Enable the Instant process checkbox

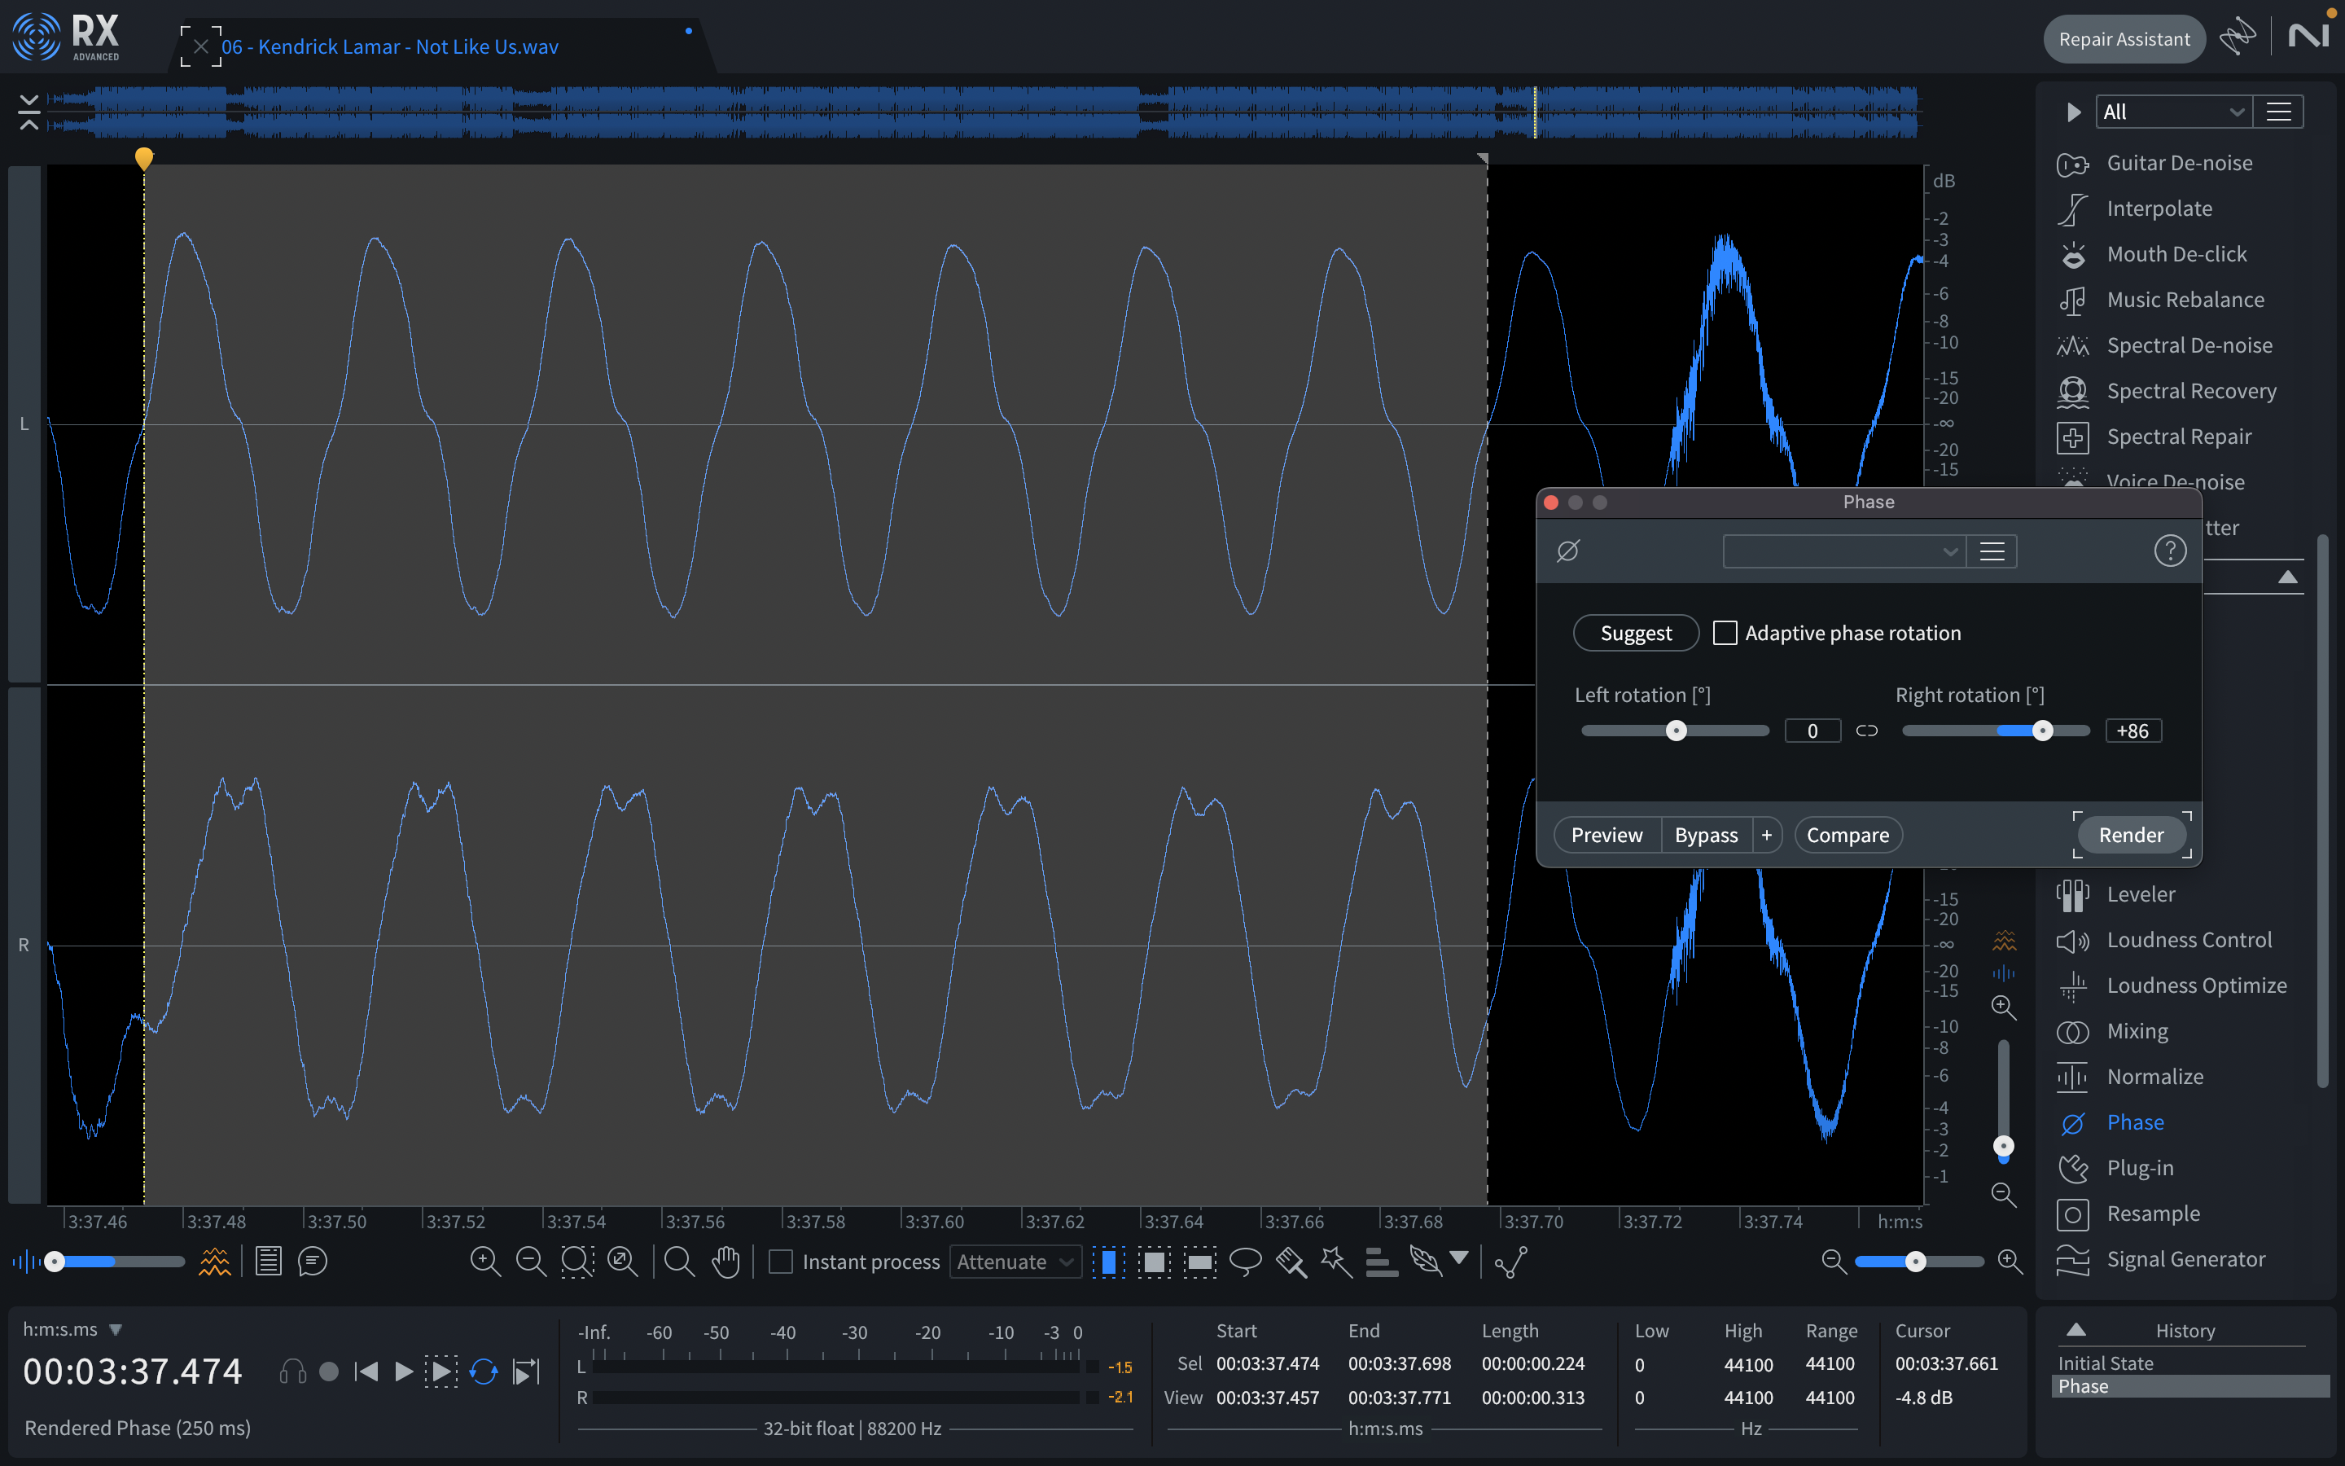(x=780, y=1262)
